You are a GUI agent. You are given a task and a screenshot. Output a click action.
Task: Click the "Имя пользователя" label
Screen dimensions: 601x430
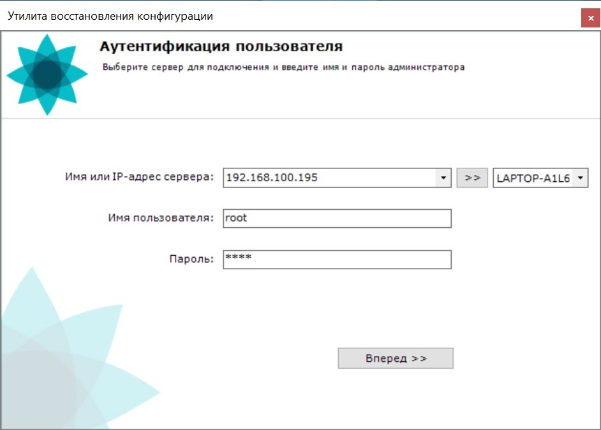(x=160, y=218)
